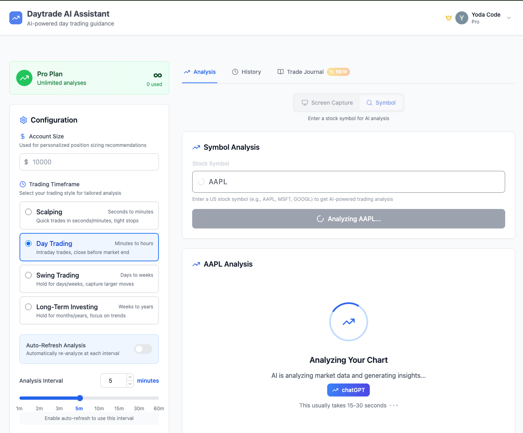Click the chatGPT button in AAPL Analysis
The image size is (523, 433).
tap(348, 390)
